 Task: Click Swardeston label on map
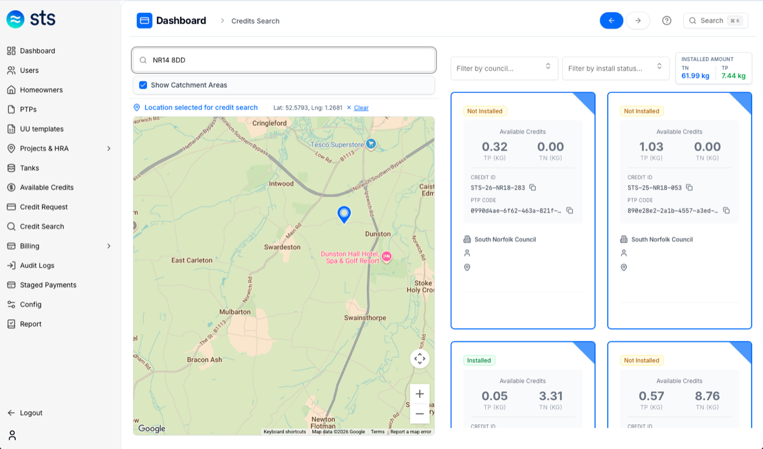(x=282, y=247)
